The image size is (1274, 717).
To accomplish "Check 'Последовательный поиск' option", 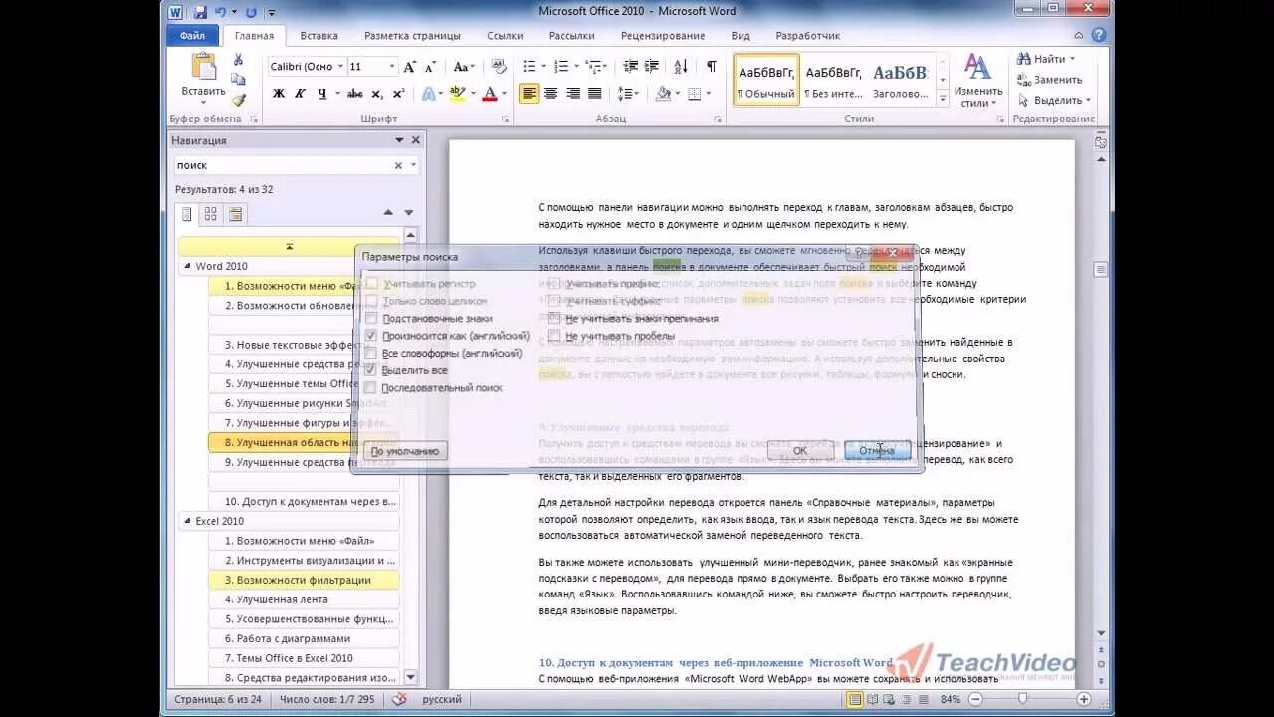I will pos(372,388).
